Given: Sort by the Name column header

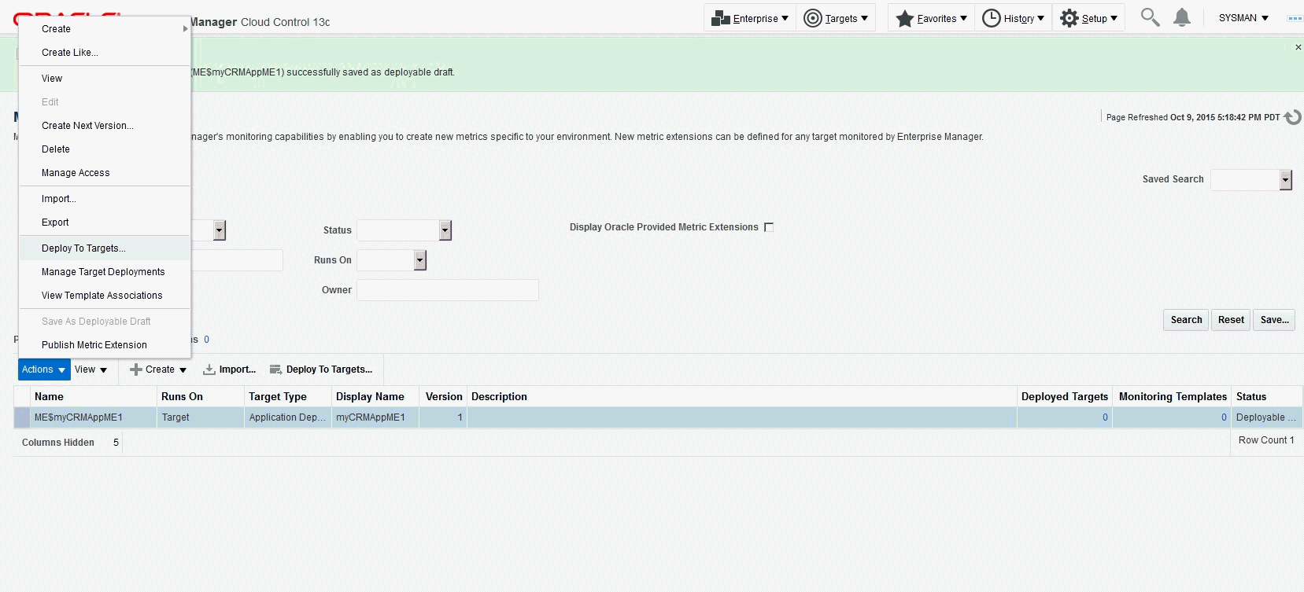Looking at the screenshot, I should [x=93, y=397].
